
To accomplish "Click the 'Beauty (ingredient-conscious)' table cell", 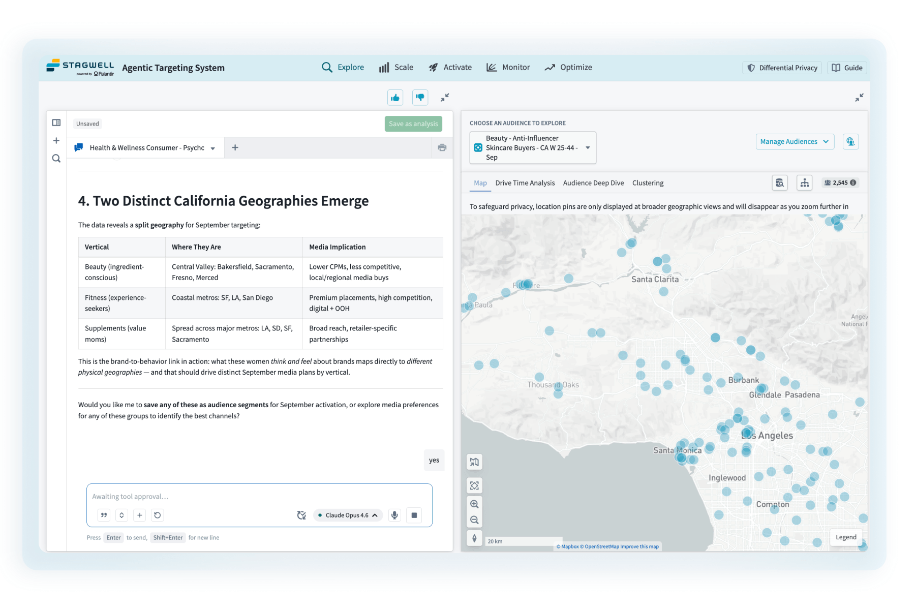I will (121, 272).
